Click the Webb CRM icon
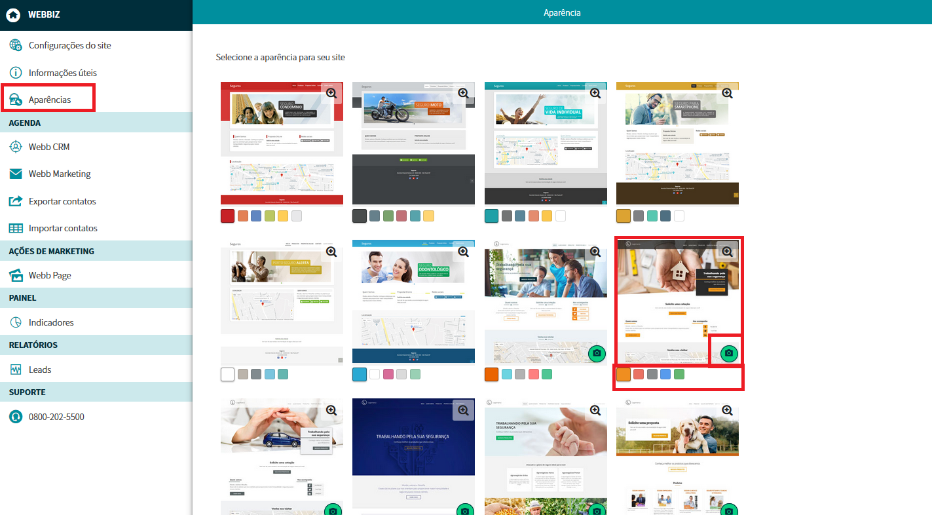 [x=16, y=147]
